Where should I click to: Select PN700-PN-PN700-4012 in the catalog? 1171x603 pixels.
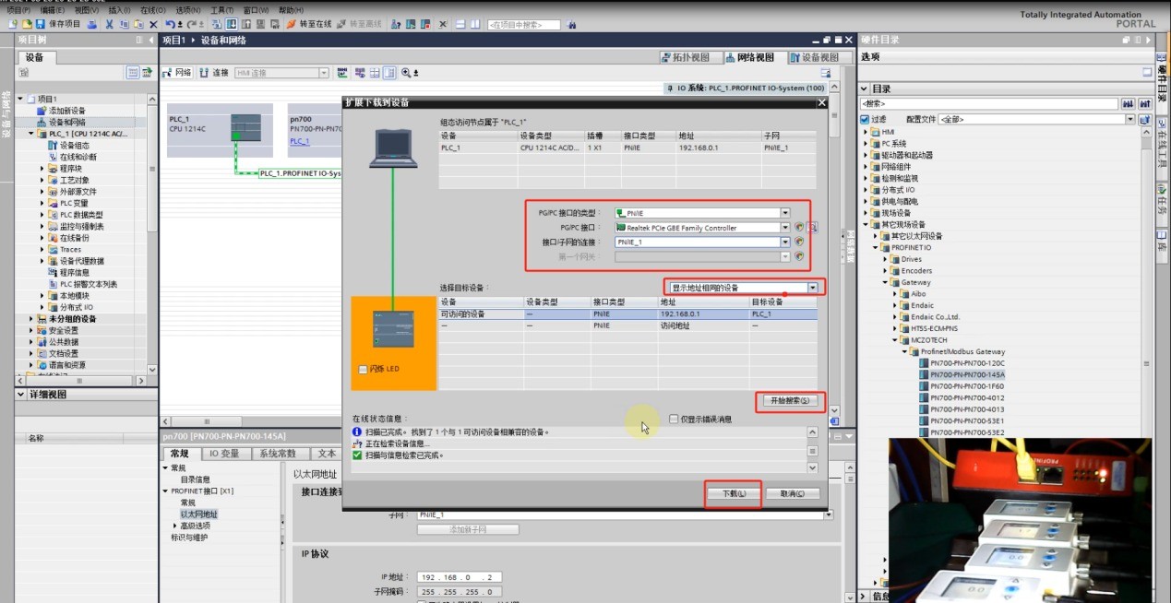tap(967, 398)
